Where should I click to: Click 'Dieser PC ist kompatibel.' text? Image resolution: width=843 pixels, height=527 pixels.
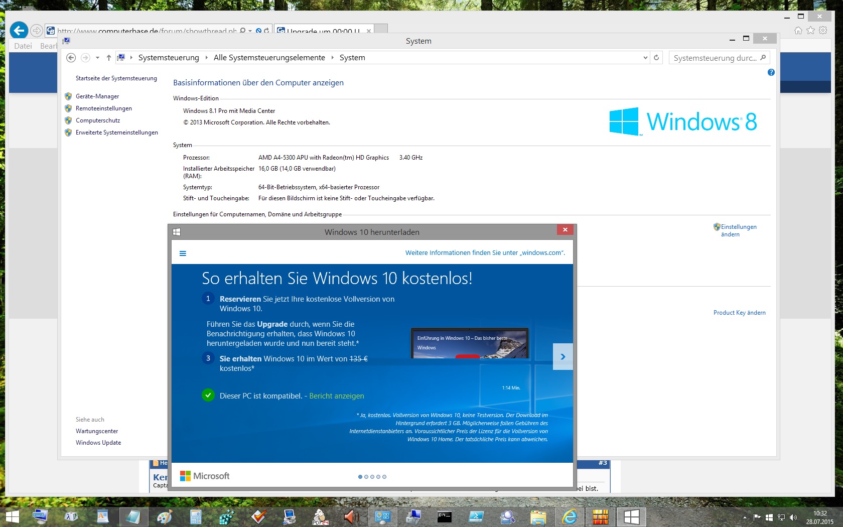tap(261, 396)
